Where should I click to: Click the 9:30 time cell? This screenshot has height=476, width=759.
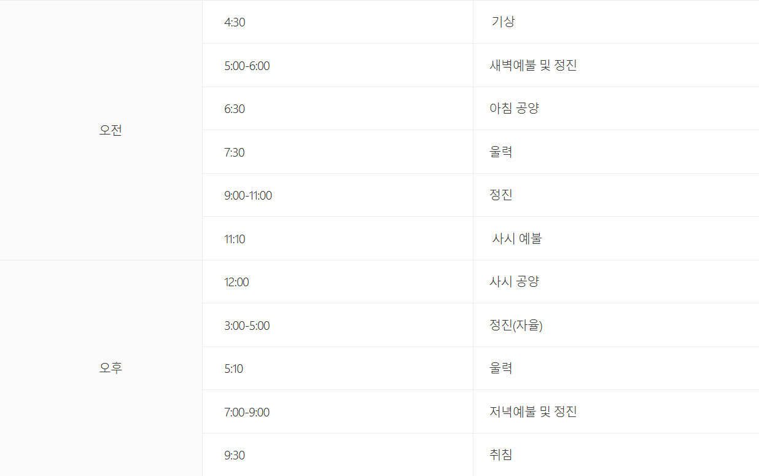[x=235, y=455]
